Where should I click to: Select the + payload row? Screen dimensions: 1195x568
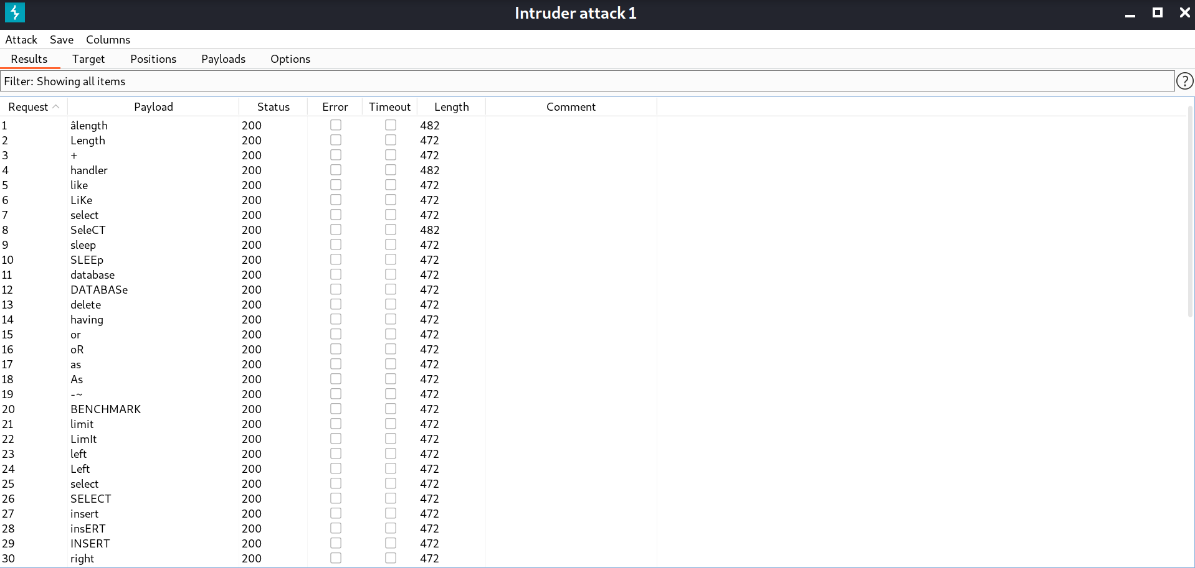point(74,155)
